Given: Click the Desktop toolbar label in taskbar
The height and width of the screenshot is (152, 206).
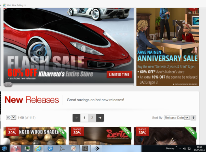Looking at the screenshot, I should coord(170,149).
